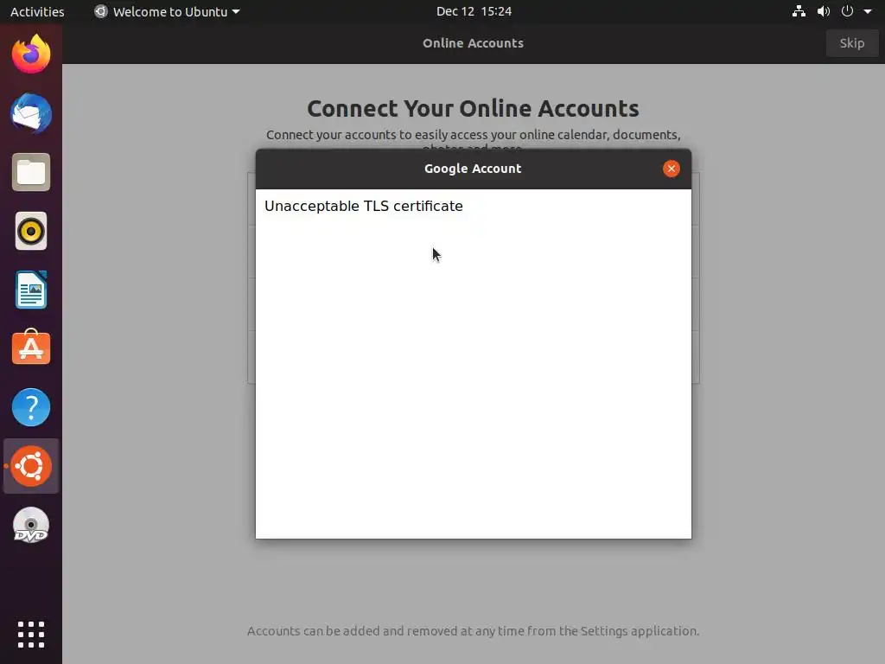Expand the Welcome to Ubuntu app menu
Image resolution: width=885 pixels, height=664 pixels.
pos(167,11)
